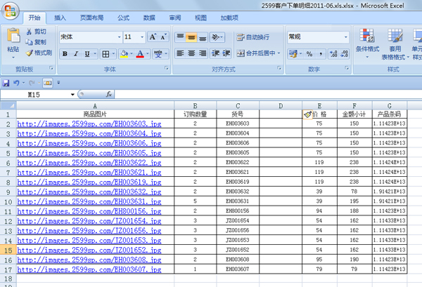The image size is (422, 287).
Task: Click the Paste (粘贴) icon
Action: 13,37
